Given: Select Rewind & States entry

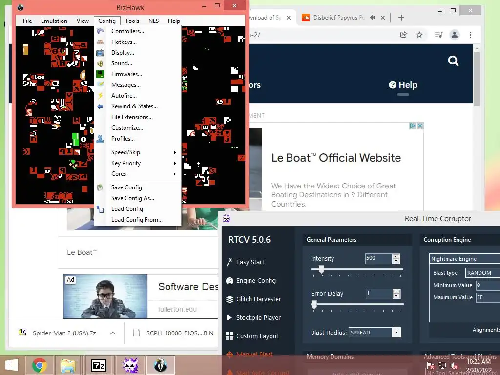Looking at the screenshot, I should point(138,106).
